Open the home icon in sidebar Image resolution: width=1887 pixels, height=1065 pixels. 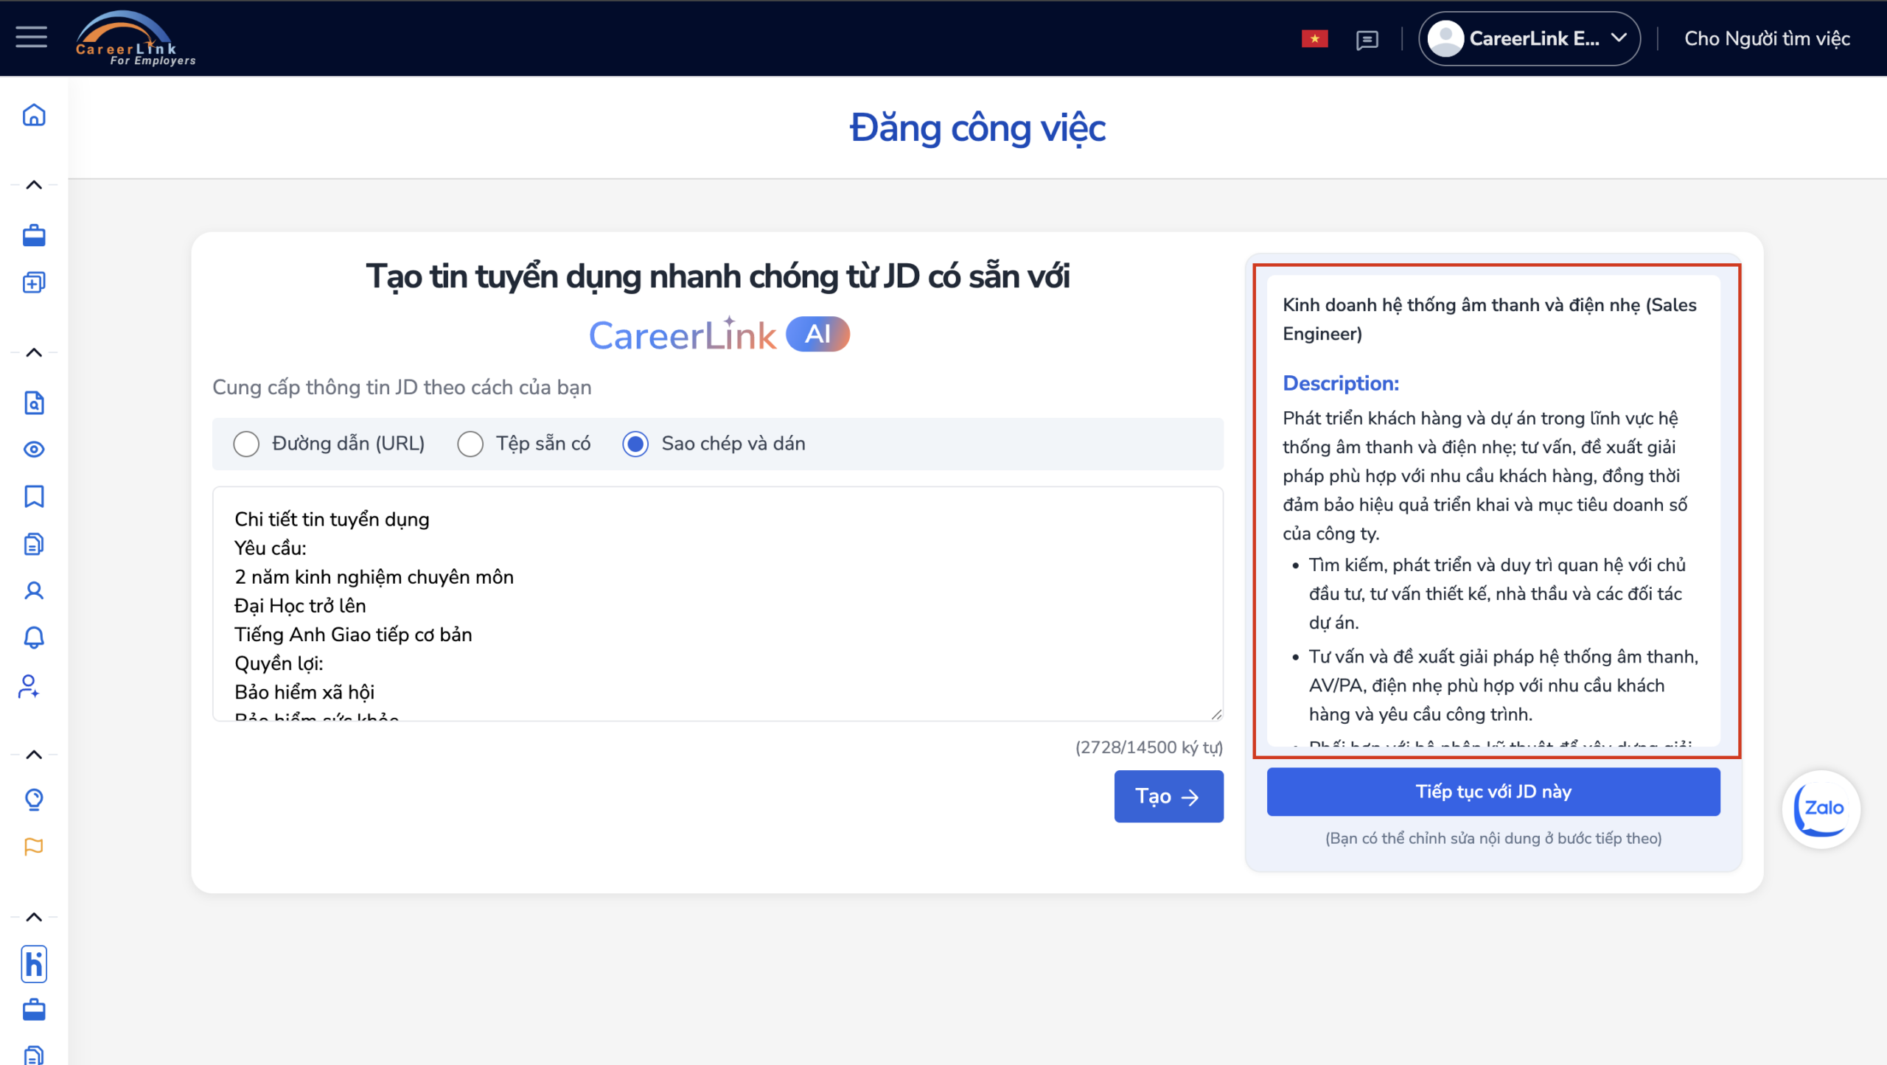[x=34, y=115]
